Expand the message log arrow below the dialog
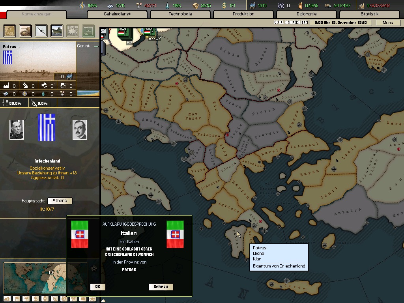 coord(103,300)
